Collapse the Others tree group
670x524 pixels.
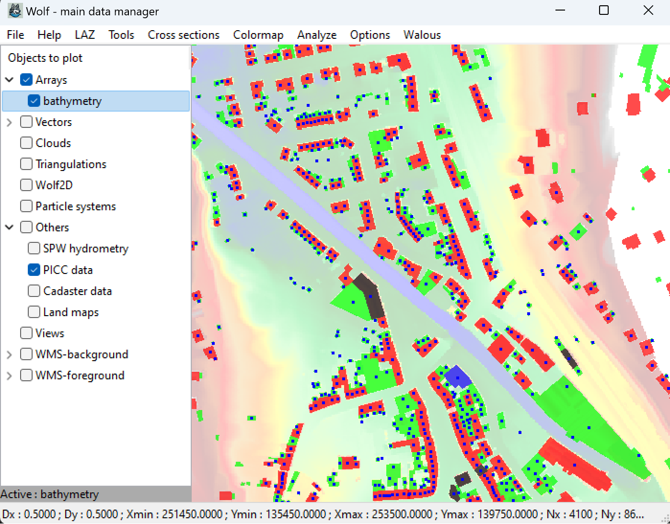coord(10,227)
